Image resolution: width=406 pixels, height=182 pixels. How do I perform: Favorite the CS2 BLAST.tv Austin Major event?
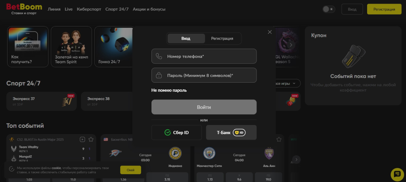pos(91,139)
